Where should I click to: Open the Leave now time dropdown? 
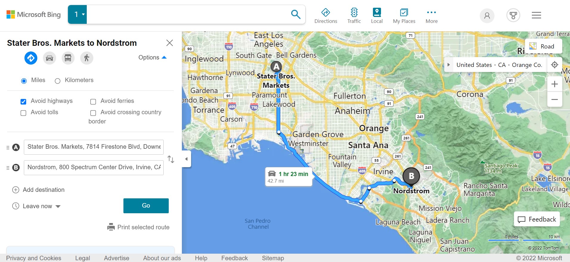coord(37,206)
